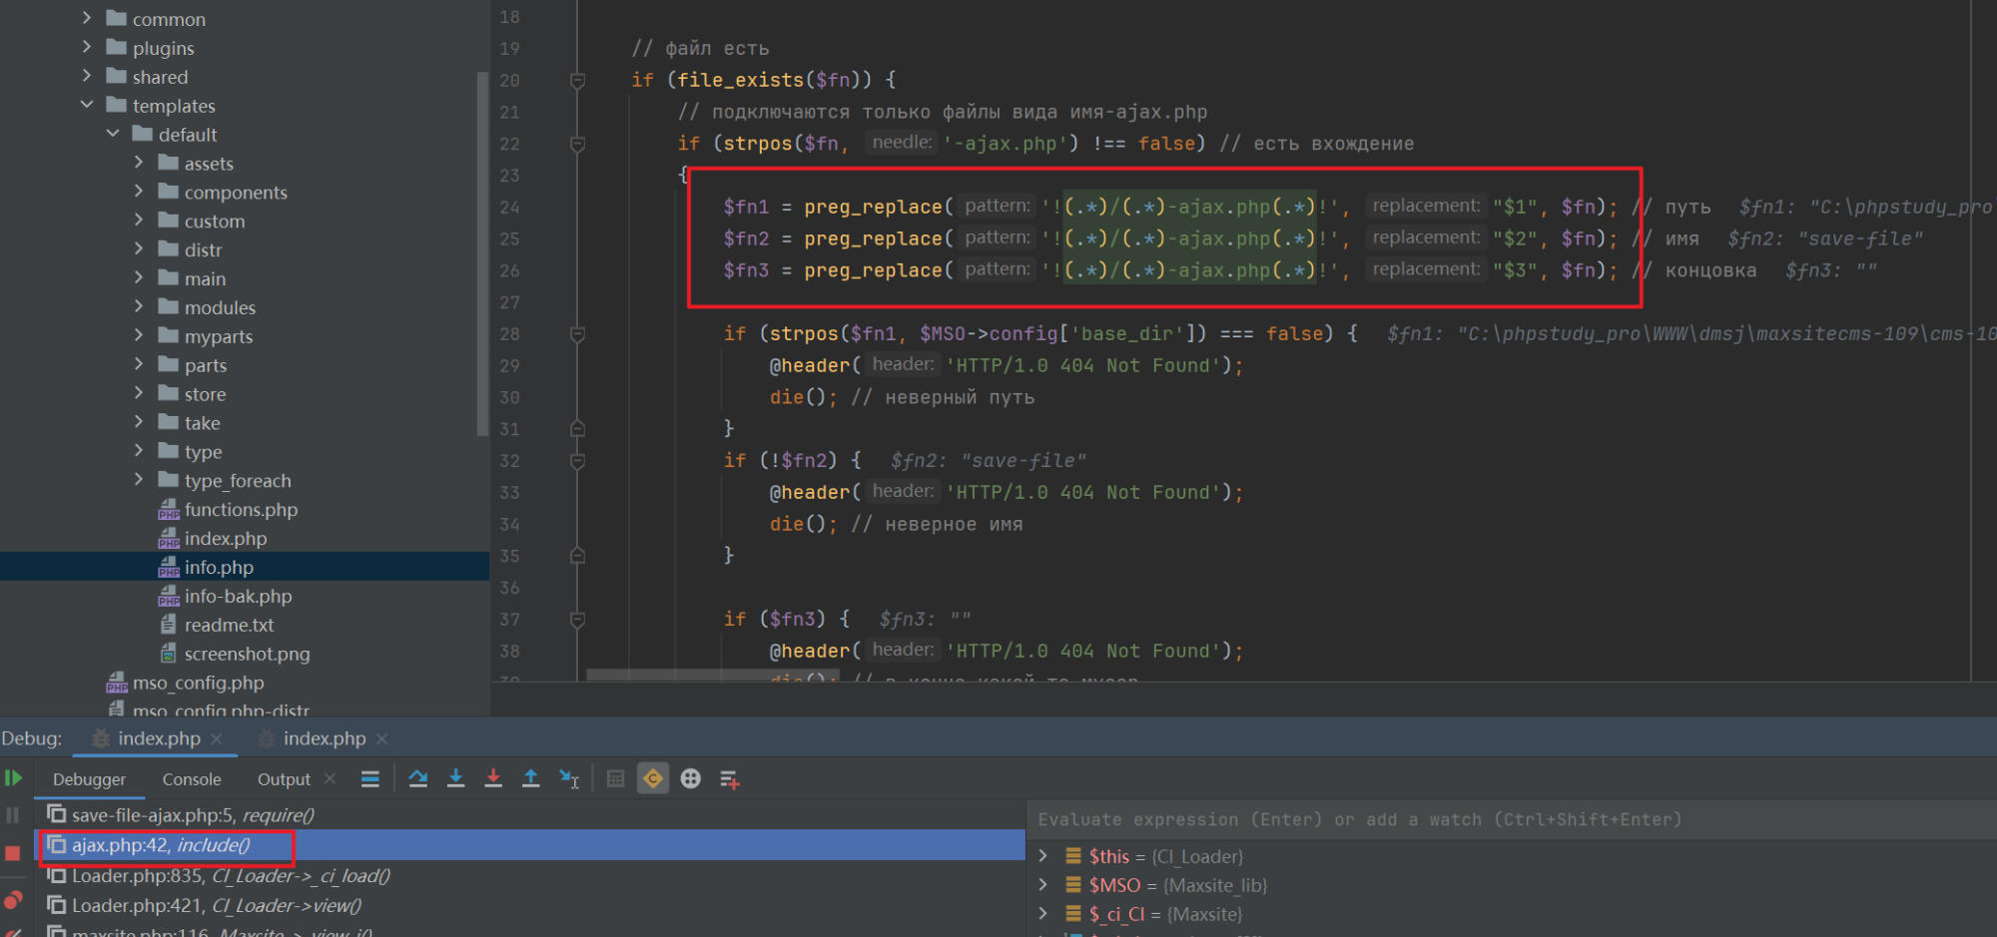Open the Output debug tab
The width and height of the screenshot is (1997, 937).
click(284, 779)
